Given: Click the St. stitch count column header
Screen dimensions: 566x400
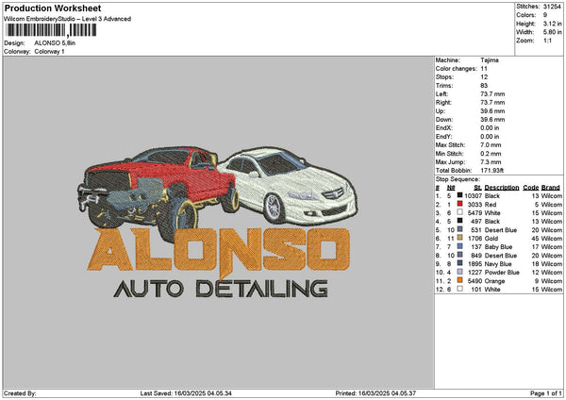Looking at the screenshot, I should (477, 187).
